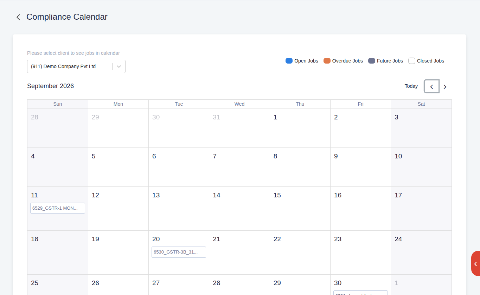Click the Mon column header
This screenshot has width=480, height=295.
[x=119, y=104]
